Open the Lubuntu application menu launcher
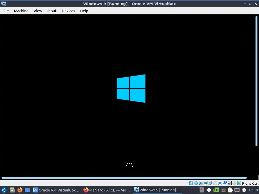 tap(4, 190)
